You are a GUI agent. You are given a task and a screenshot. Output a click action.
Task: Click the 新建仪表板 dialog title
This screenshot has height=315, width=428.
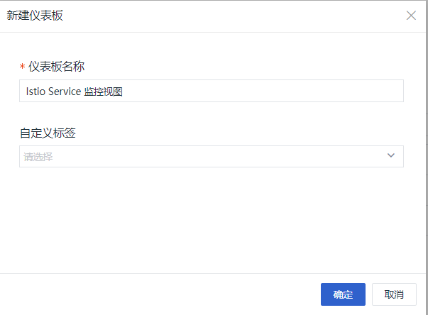point(35,16)
